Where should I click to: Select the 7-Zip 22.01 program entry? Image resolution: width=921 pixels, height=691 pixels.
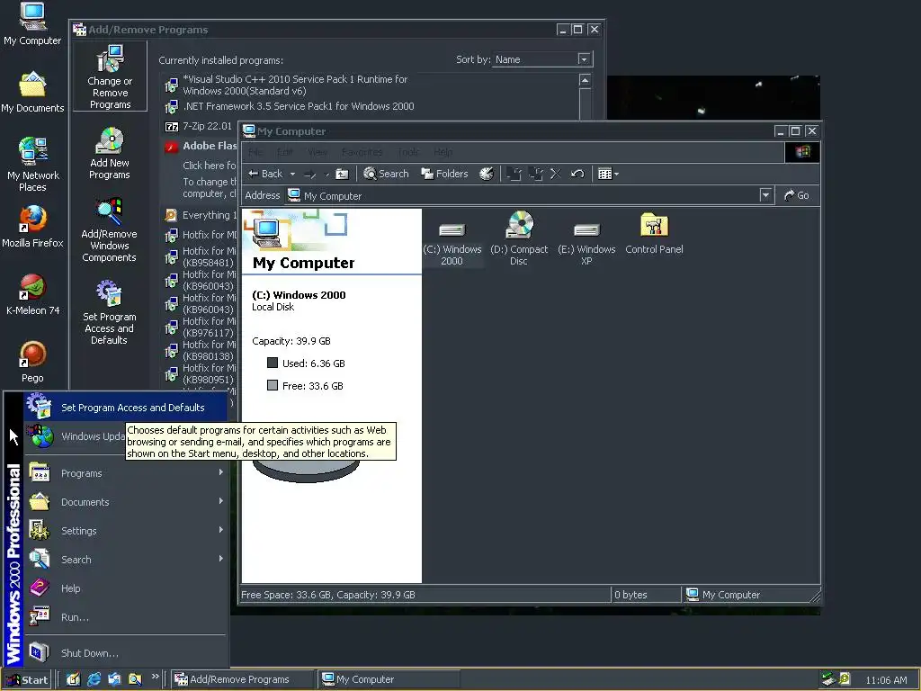(x=199, y=126)
